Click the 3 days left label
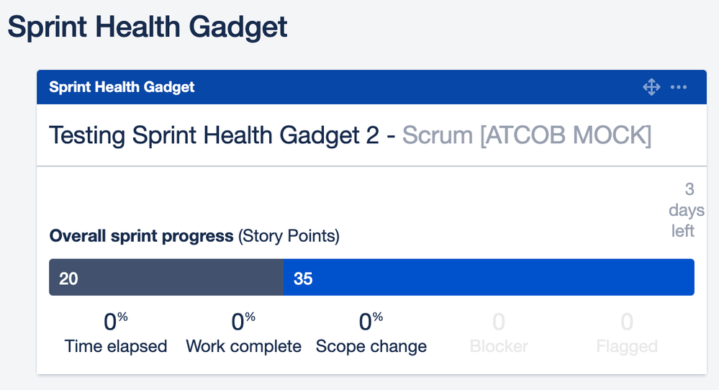The width and height of the screenshot is (719, 390). (683, 210)
